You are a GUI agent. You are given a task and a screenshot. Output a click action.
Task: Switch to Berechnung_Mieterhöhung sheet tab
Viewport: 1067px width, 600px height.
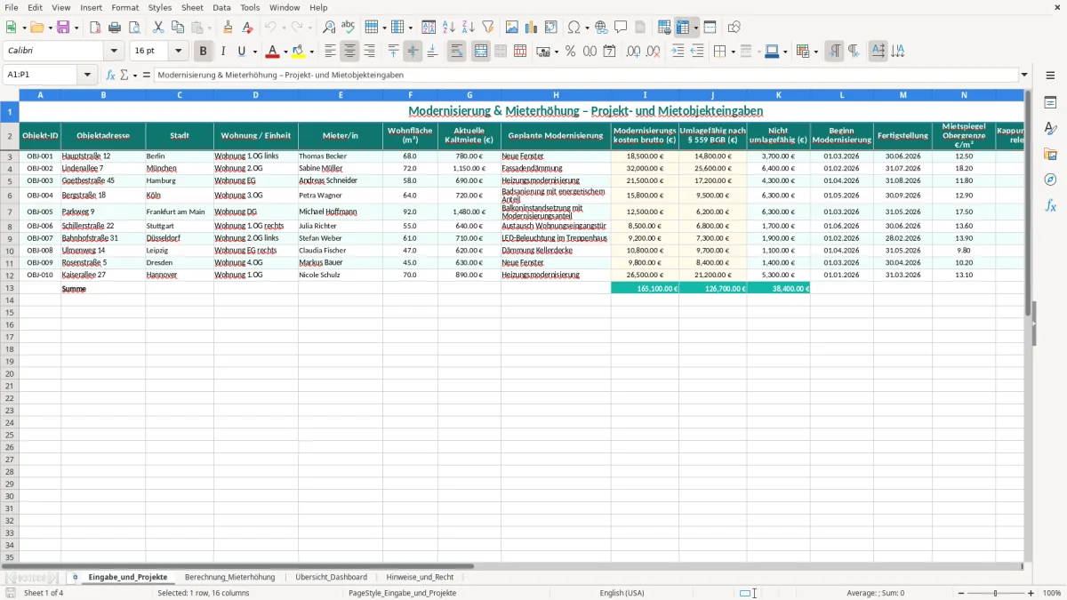[x=229, y=577]
